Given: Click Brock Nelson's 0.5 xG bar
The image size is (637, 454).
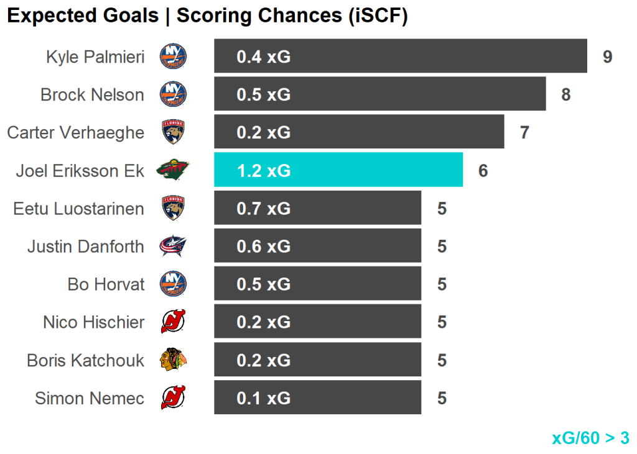Looking at the screenshot, I should tap(379, 94).
